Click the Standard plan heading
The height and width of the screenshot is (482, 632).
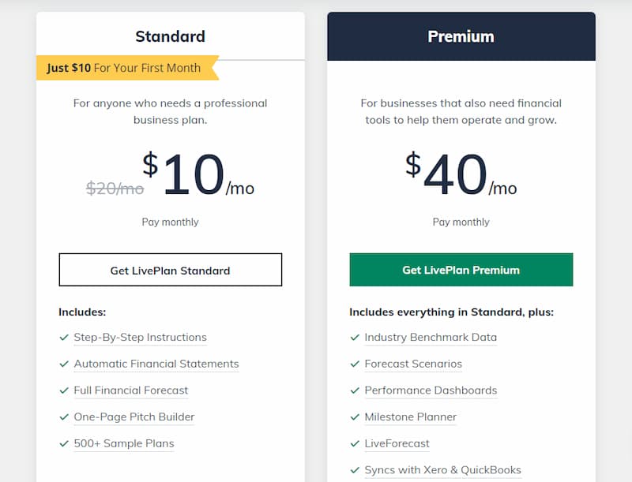pos(170,36)
